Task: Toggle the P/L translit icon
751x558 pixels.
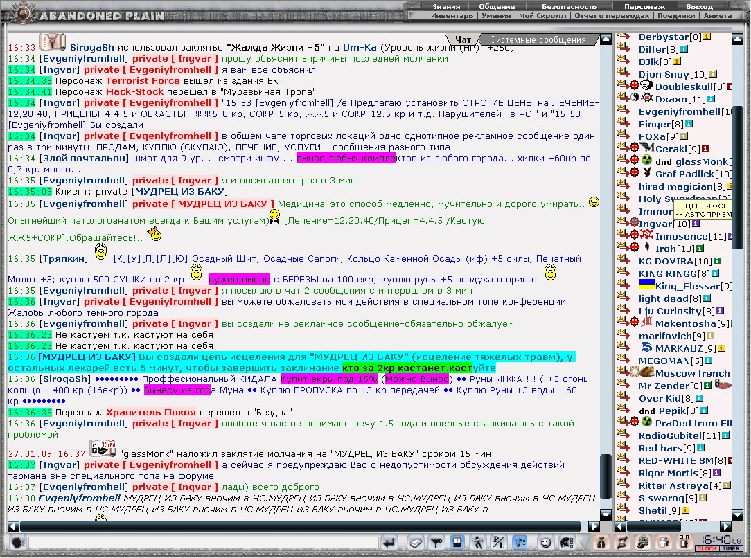Action: 499,542
